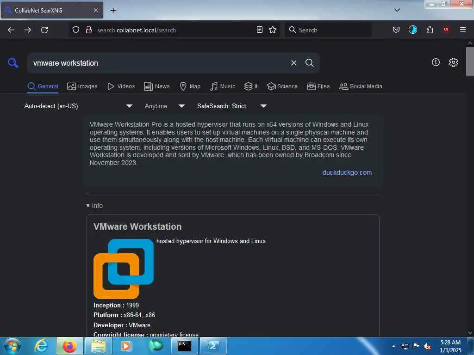The width and height of the screenshot is (474, 355).
Task: Follow the duckduckgo.com source link
Action: (x=347, y=172)
